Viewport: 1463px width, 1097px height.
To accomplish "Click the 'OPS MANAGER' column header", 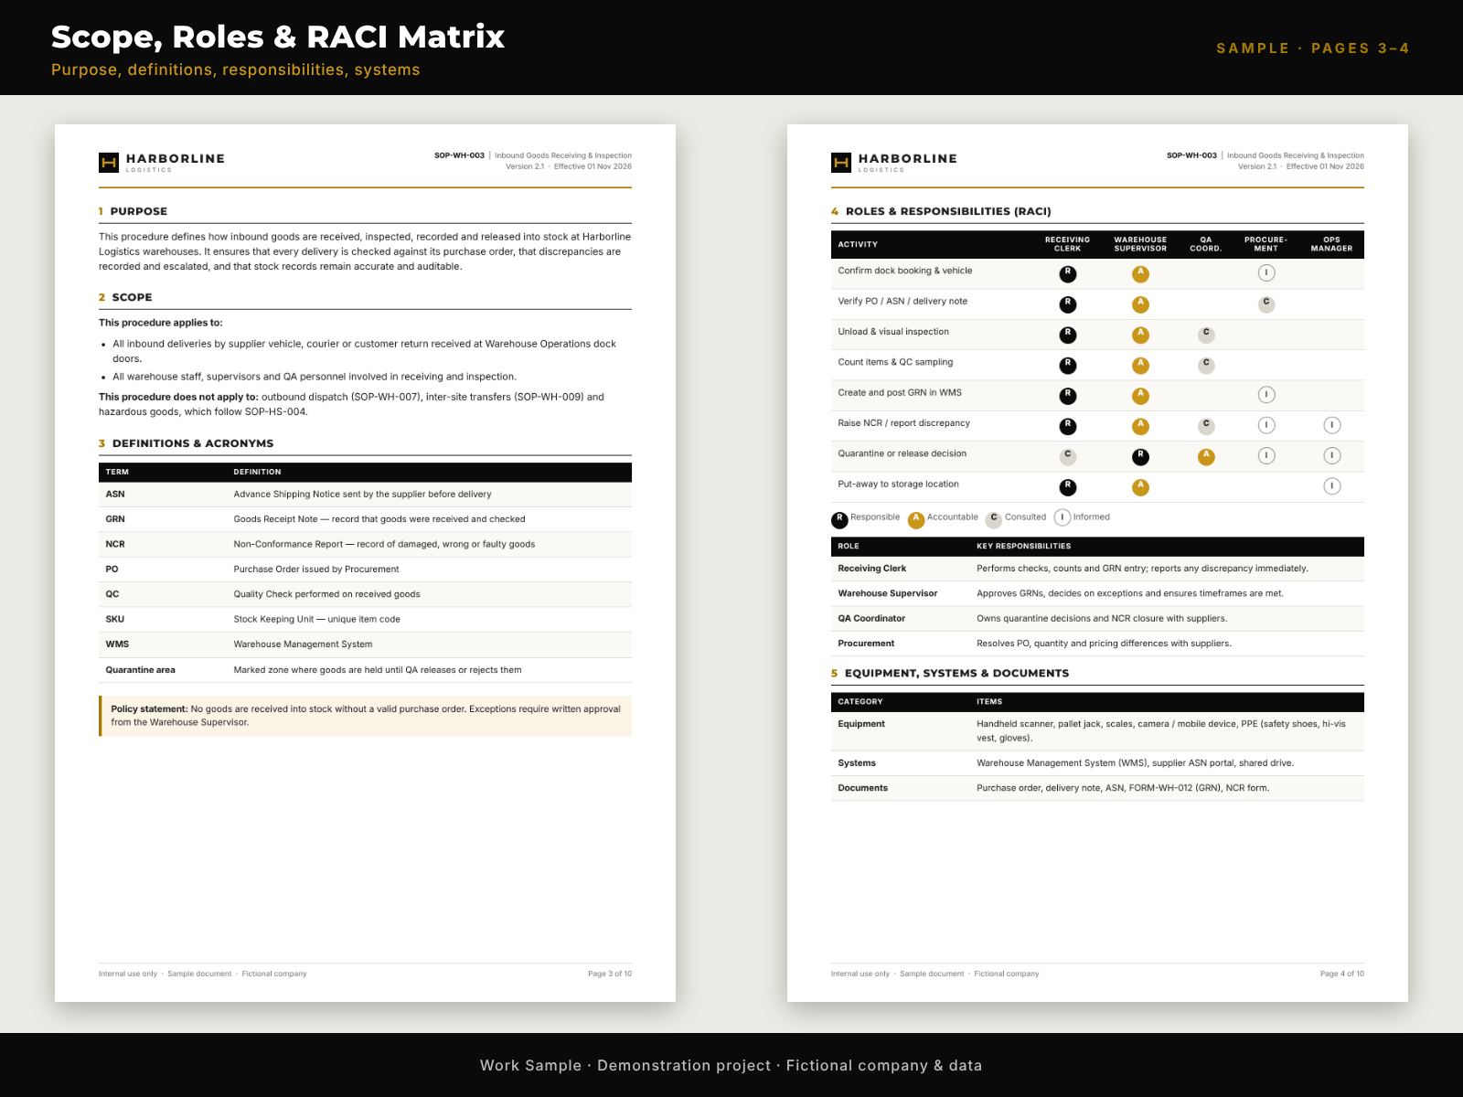I will click(x=1331, y=244).
